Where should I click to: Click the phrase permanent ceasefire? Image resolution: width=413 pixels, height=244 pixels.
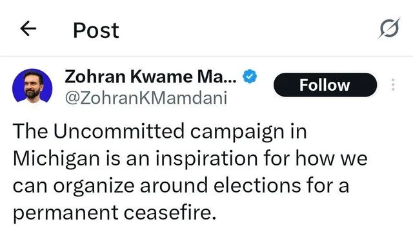pyautogui.click(x=114, y=213)
